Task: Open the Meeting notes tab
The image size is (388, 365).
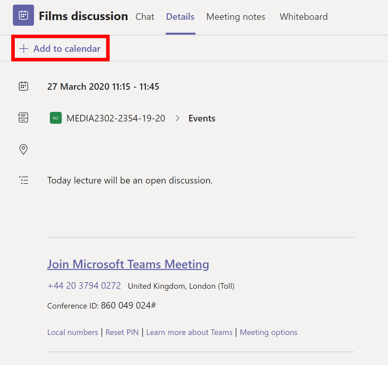Action: [235, 17]
